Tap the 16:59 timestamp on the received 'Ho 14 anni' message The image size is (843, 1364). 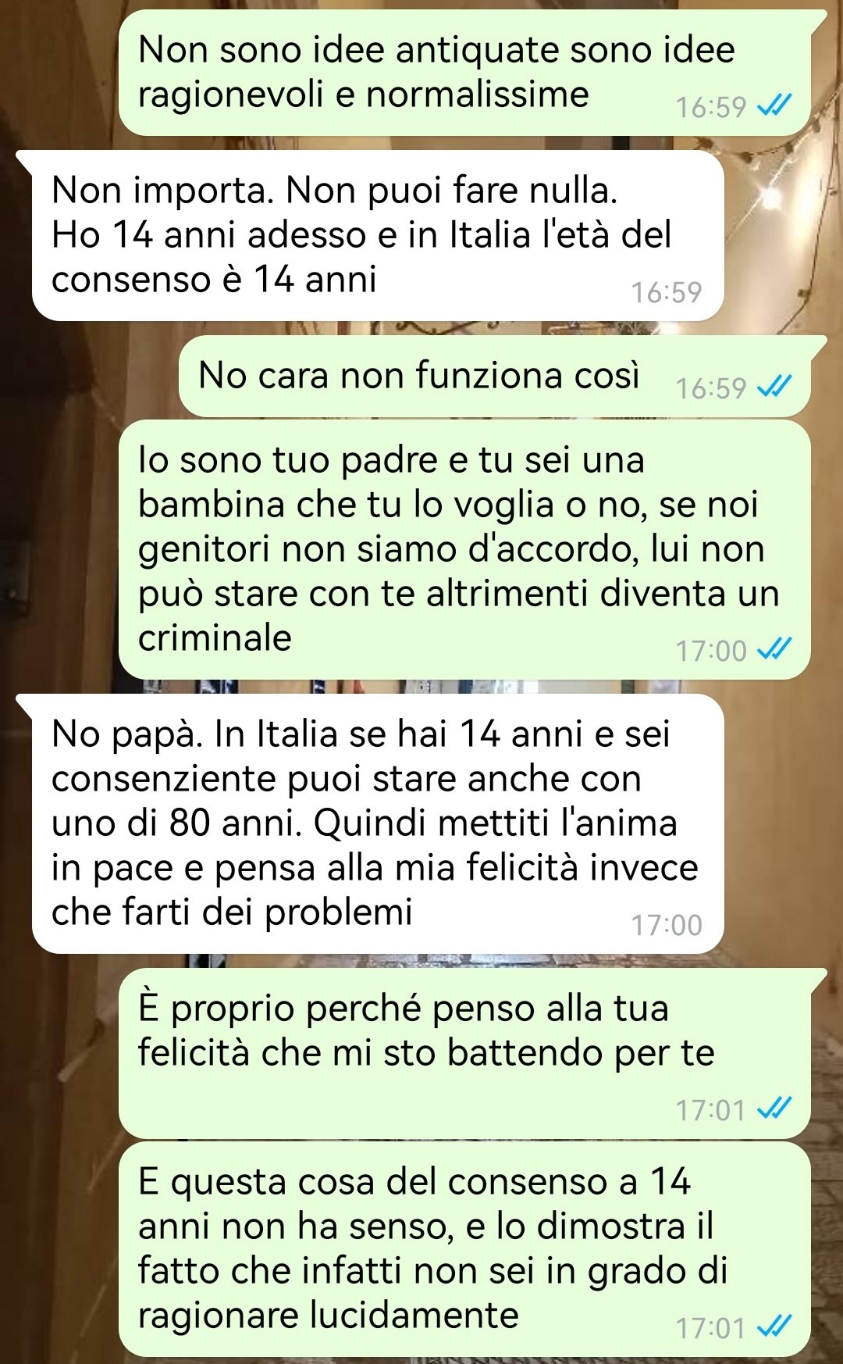(x=667, y=292)
